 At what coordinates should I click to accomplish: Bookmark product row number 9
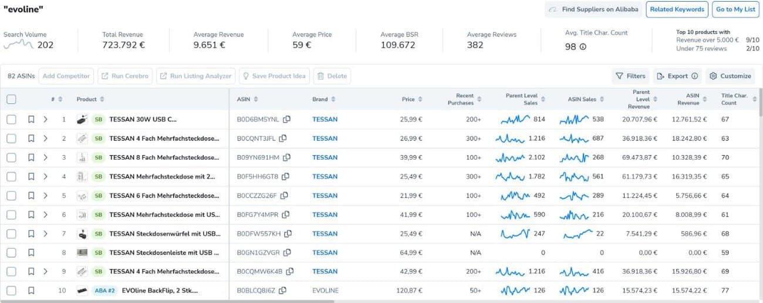[31, 271]
